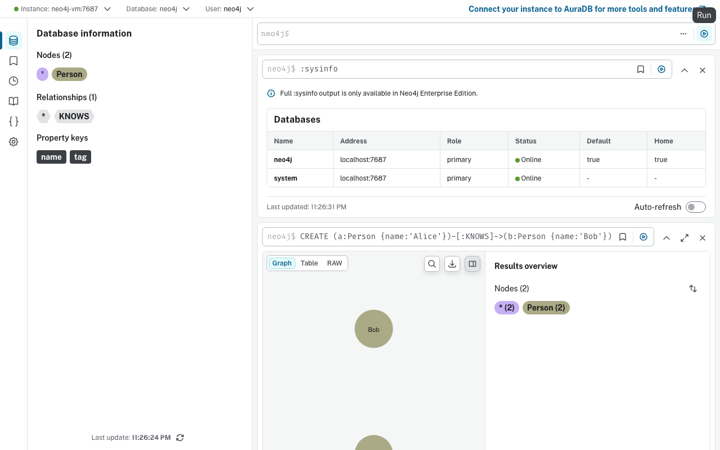Click the Person (2) chip in Results overview
The width and height of the screenshot is (720, 450).
546,308
